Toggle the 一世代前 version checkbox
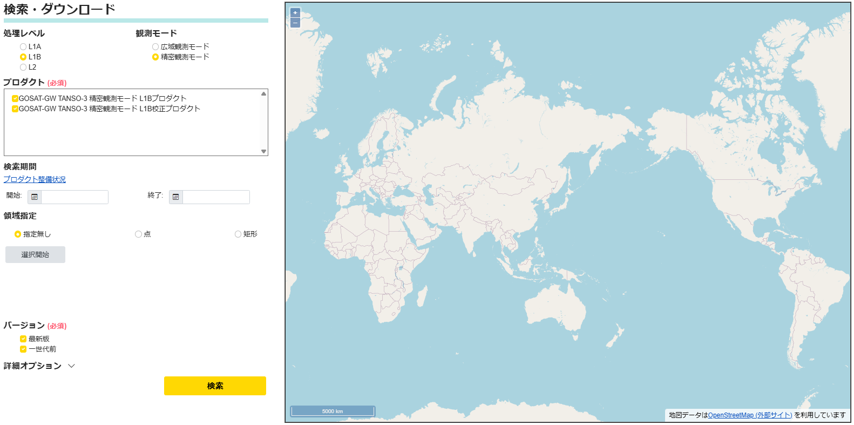Viewport: 854px width, 425px height. pyautogui.click(x=23, y=349)
